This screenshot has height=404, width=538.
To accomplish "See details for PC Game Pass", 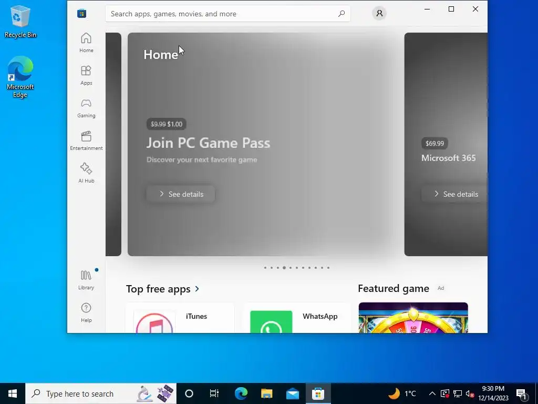I will tap(181, 194).
